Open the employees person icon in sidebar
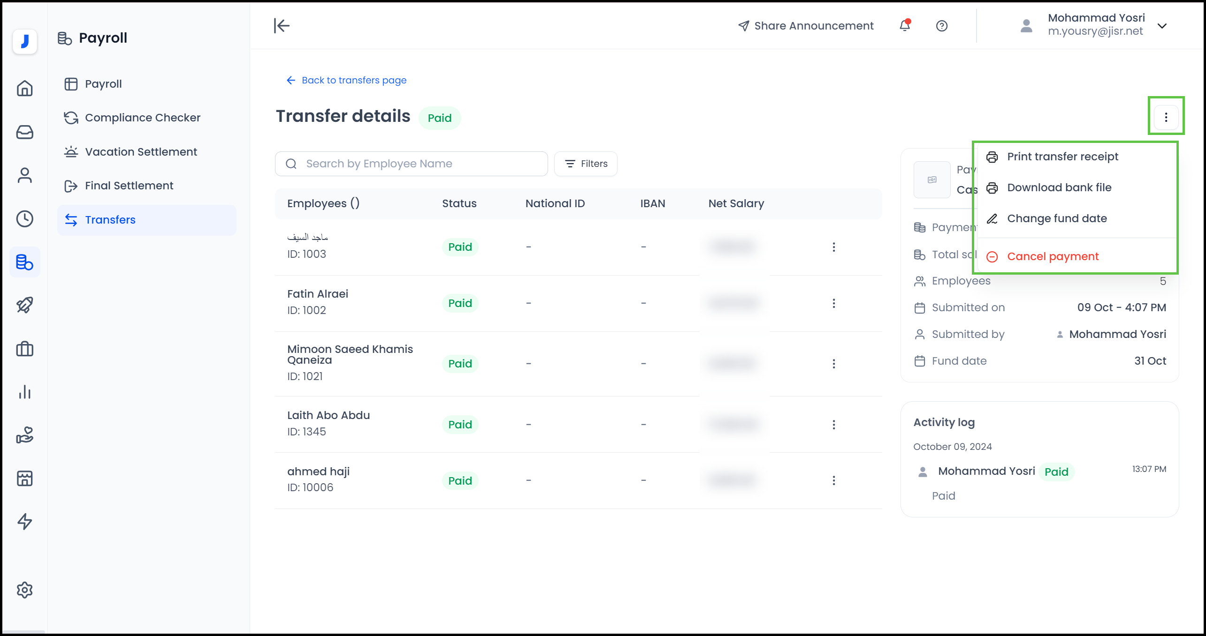Screen dimensions: 1206x636 [24, 176]
